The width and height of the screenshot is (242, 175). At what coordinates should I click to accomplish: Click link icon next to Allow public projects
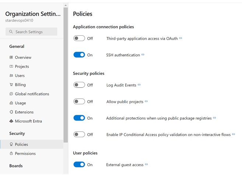146,101
